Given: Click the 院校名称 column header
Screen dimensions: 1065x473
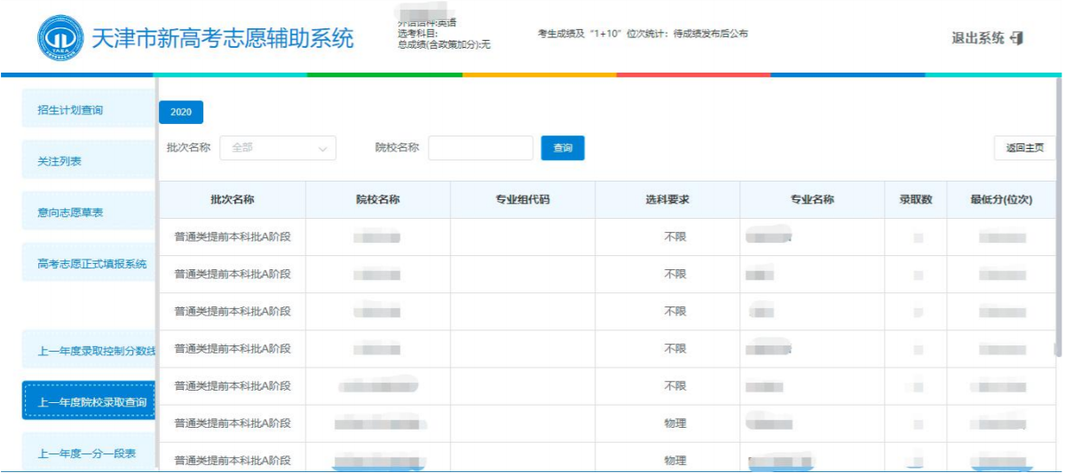Looking at the screenshot, I should [378, 200].
